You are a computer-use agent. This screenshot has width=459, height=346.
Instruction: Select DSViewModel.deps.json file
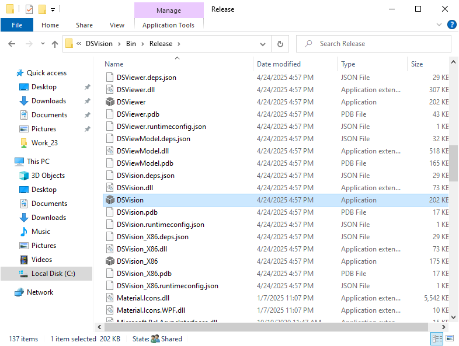pyautogui.click(x=154, y=139)
